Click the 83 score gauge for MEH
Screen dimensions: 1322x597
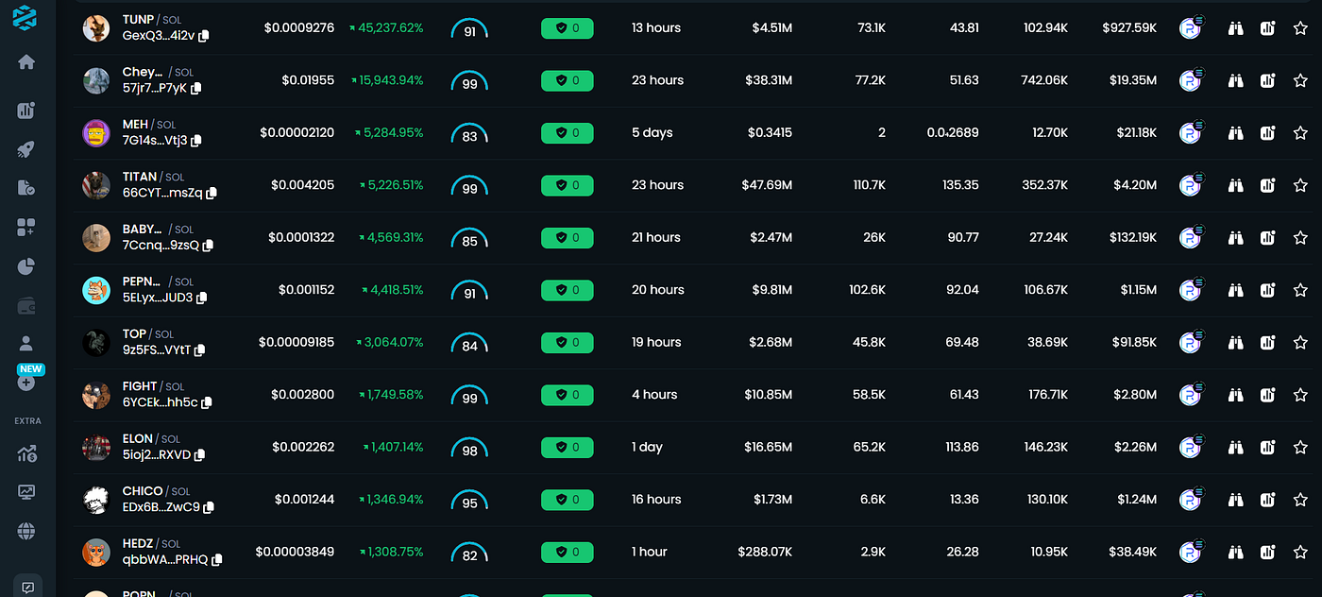pos(469,133)
